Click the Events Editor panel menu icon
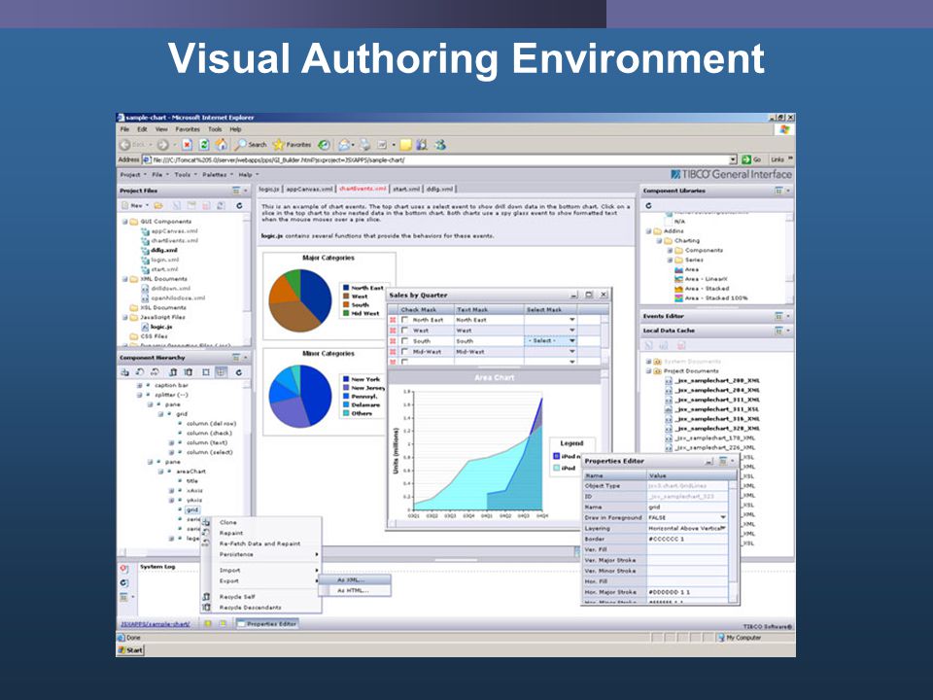Image resolution: width=933 pixels, height=700 pixels. point(778,316)
